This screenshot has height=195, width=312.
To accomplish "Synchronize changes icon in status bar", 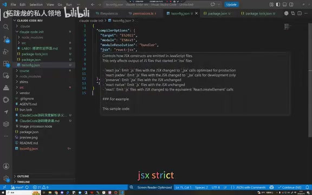I will point(27,187).
